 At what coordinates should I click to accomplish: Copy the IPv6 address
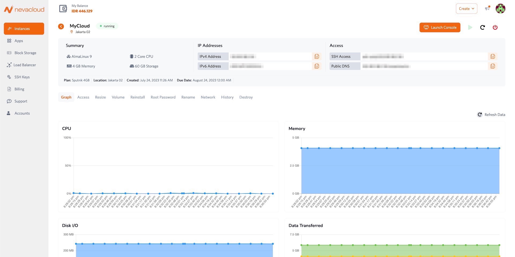point(317,66)
